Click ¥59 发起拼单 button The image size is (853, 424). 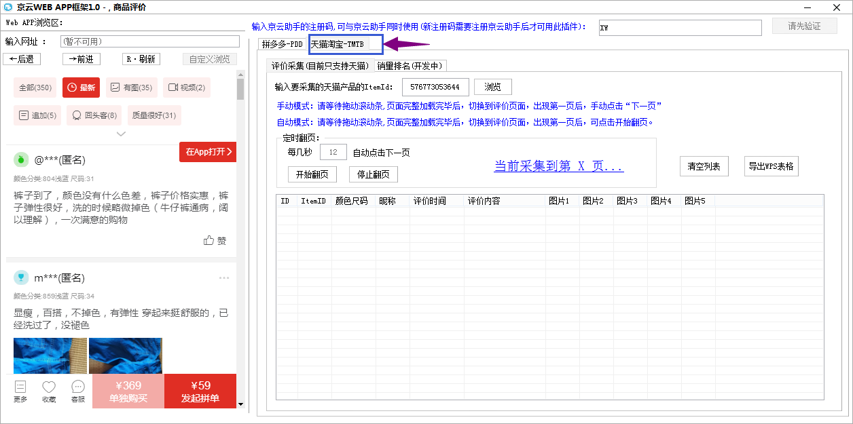200,391
